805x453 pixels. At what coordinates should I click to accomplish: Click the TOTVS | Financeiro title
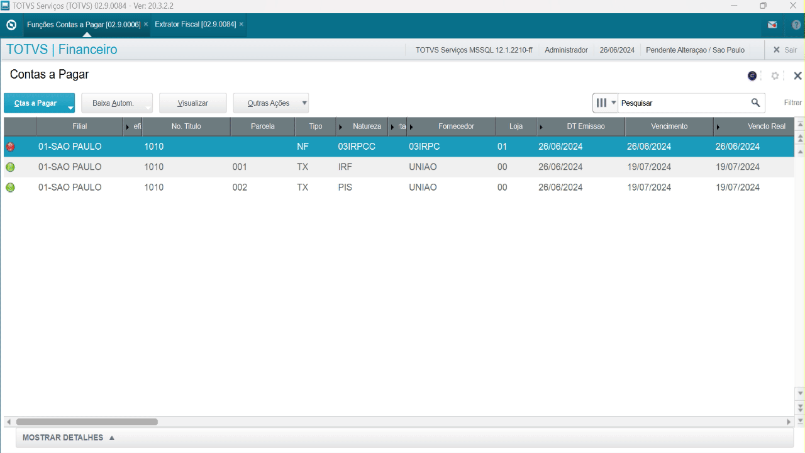[x=62, y=50]
